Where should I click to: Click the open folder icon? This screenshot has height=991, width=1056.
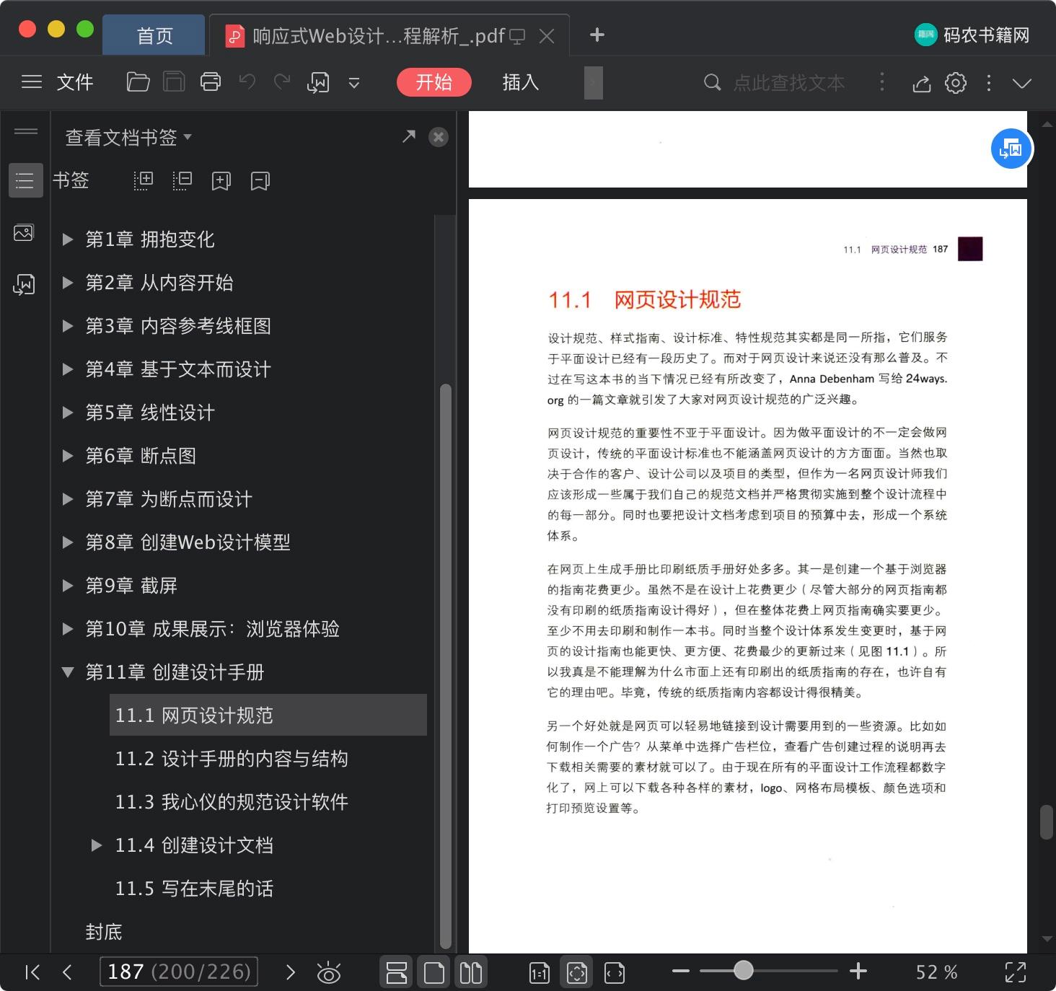tap(138, 82)
